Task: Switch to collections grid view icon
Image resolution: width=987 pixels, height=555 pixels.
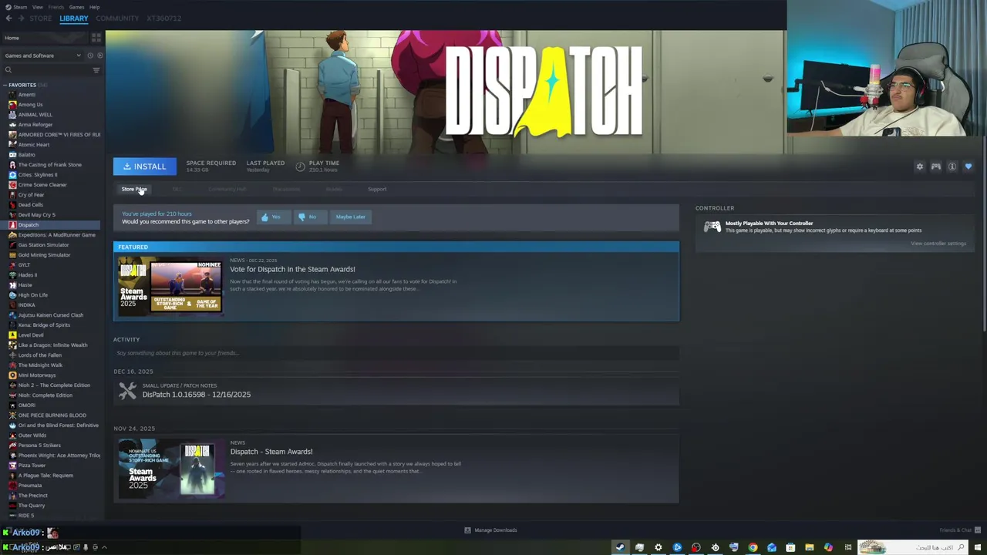Action: (x=96, y=38)
